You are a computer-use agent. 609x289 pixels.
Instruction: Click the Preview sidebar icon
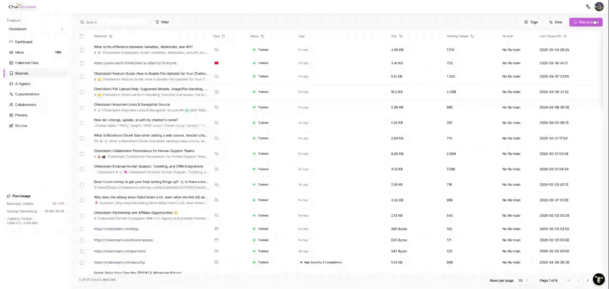(11, 115)
